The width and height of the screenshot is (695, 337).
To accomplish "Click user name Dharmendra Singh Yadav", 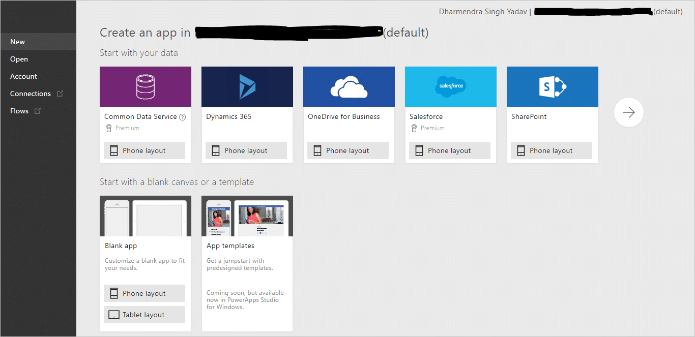I will coord(482,11).
